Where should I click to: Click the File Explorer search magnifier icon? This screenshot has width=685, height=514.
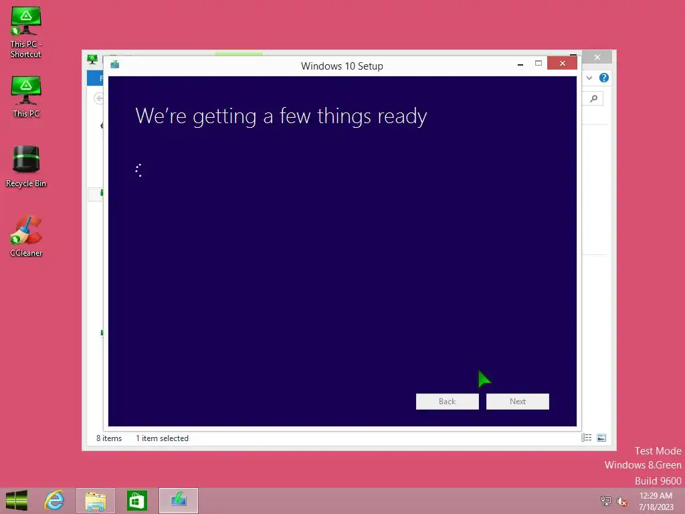point(594,98)
